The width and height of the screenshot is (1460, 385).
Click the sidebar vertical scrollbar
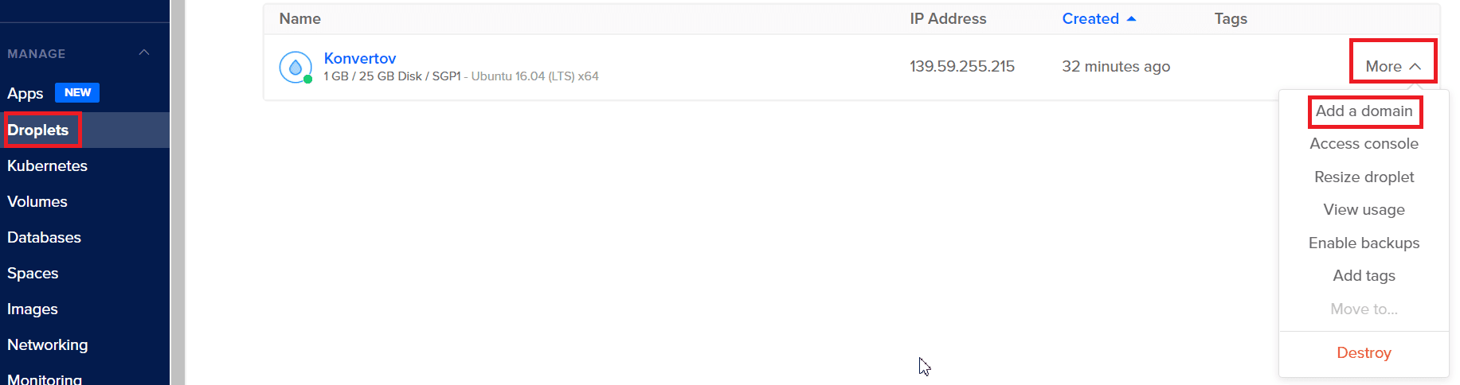(178, 192)
